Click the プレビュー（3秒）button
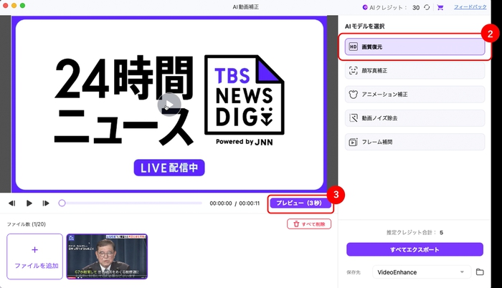502x288 pixels. pos(300,203)
